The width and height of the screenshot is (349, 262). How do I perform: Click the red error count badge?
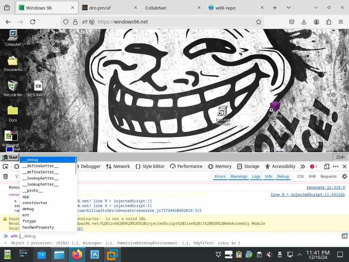pyautogui.click(x=314, y=166)
